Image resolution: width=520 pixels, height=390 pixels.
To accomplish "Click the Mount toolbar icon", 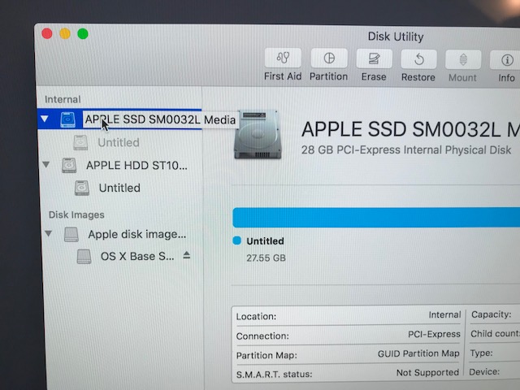I will 463,59.
